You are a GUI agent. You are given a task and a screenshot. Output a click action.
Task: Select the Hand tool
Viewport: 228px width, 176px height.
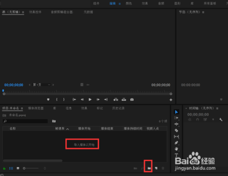tap(176, 149)
